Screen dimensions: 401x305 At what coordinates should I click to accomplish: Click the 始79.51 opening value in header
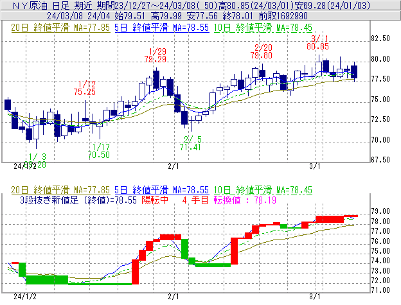point(130,16)
